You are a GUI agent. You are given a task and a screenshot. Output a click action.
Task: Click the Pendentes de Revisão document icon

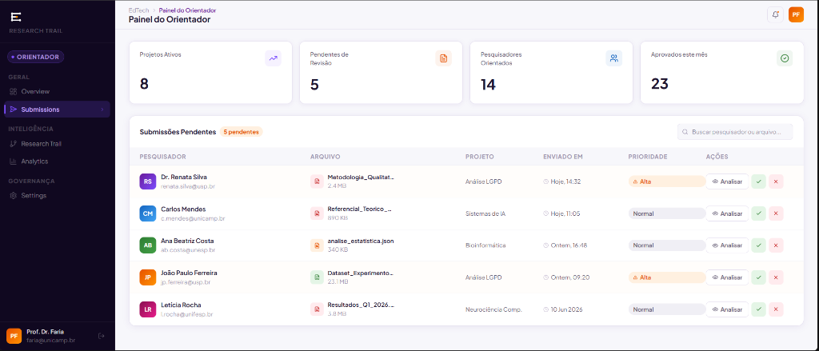pyautogui.click(x=443, y=58)
